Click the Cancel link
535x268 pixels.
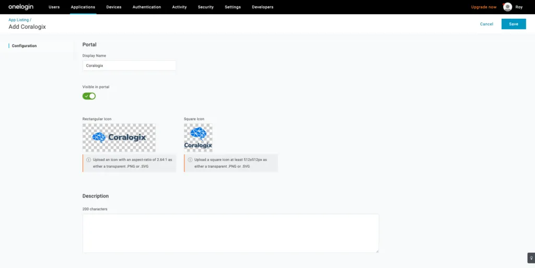point(486,24)
